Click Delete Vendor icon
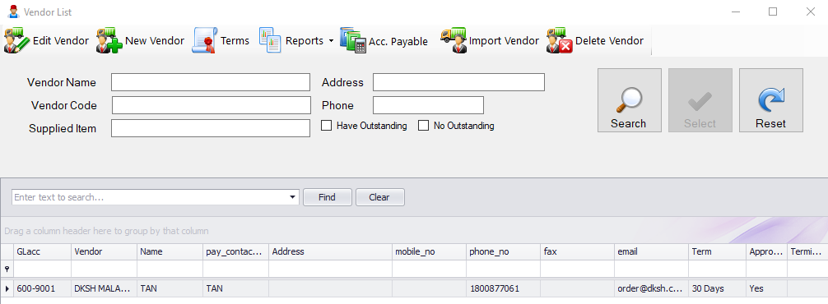 [x=560, y=40]
